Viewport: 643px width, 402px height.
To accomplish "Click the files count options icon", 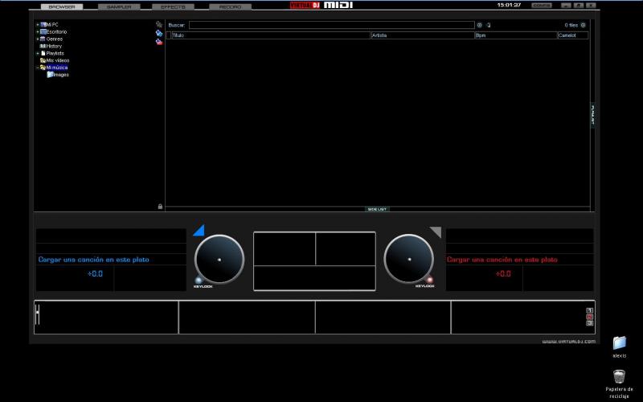I will [x=584, y=25].
